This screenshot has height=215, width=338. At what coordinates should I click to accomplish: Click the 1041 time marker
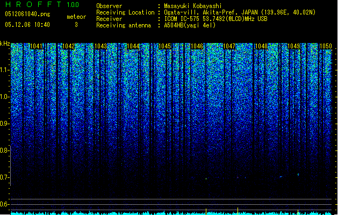pyautogui.click(x=36, y=46)
